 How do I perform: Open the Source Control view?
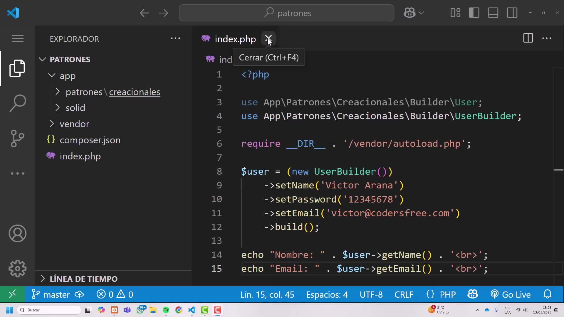(x=17, y=138)
